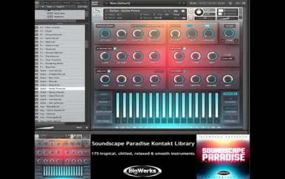This screenshot has width=285, height=179.
Task: Click the Auto button below file list
Action: pyautogui.click(x=79, y=128)
